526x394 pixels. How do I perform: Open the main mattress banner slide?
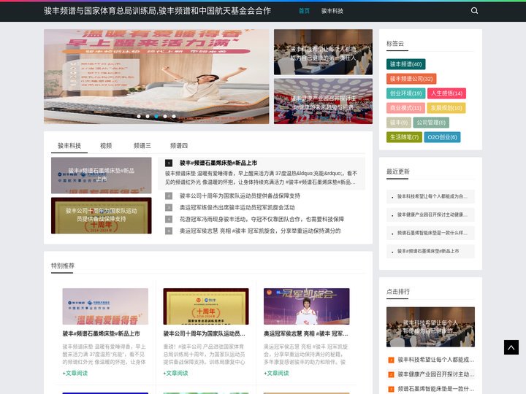[x=156, y=77]
